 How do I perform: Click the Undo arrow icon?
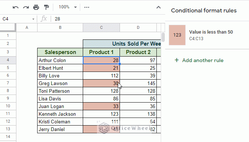click(x=16, y=7)
